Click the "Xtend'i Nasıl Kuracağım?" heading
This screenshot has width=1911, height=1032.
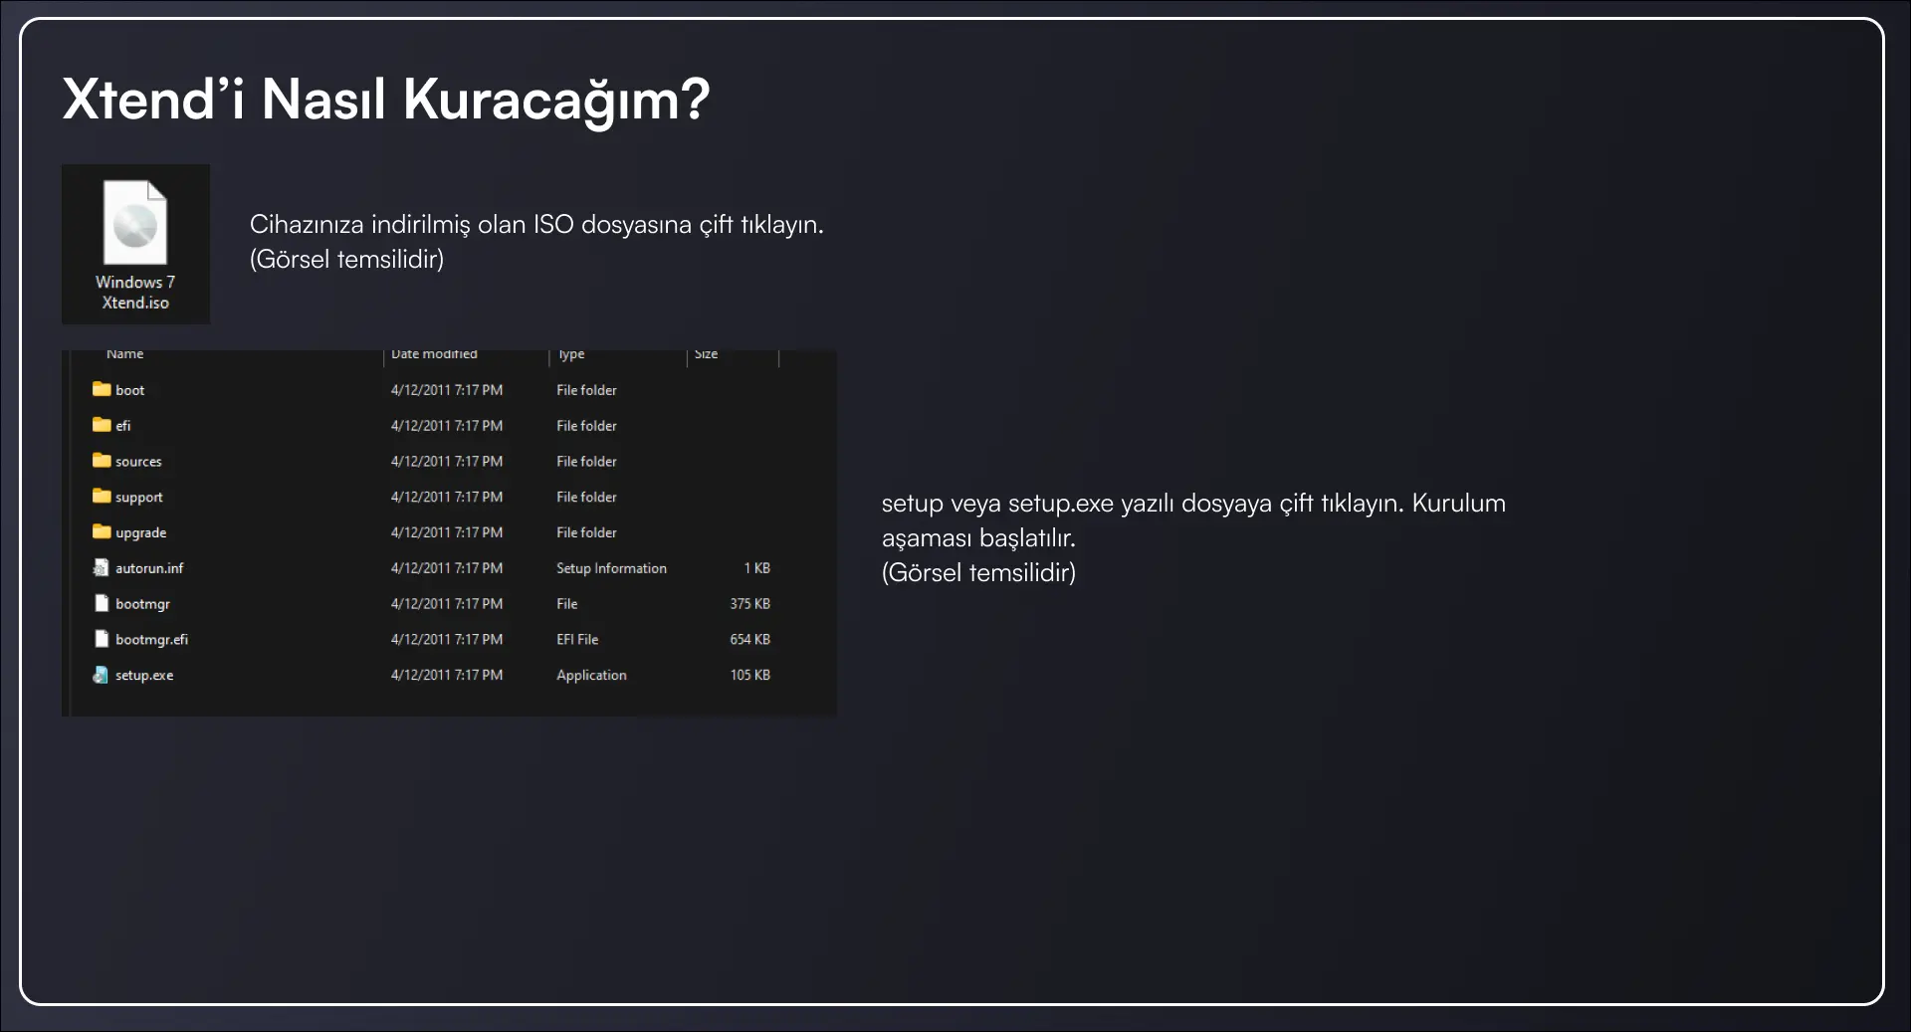(386, 101)
